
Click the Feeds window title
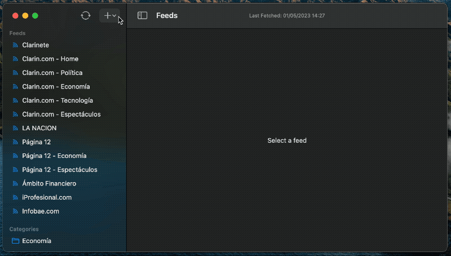167,16
